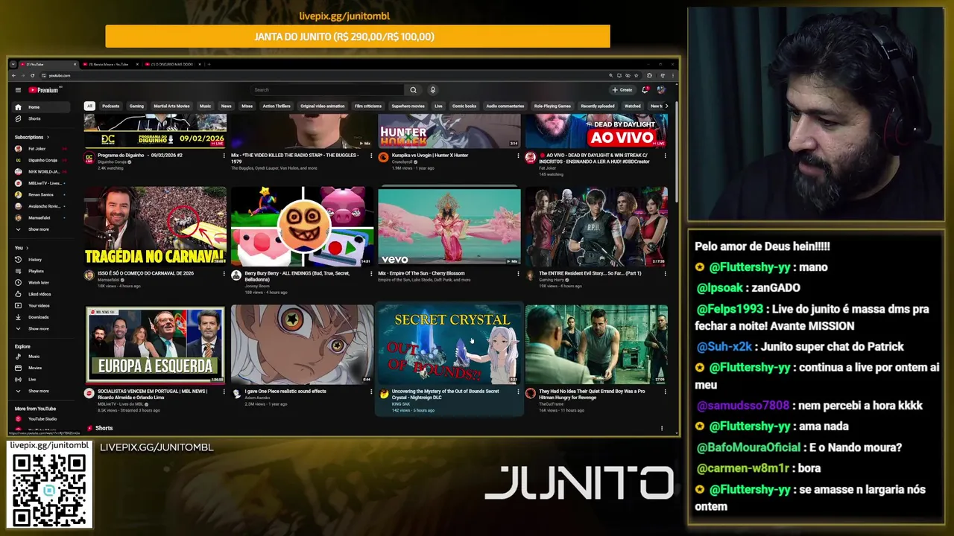
Task: Click the search magnifier button
Action: (x=413, y=90)
